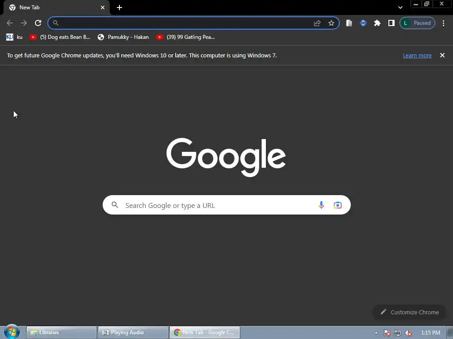This screenshot has width=453, height=339.
Task: Reload the page with refresh icon
Action: (x=38, y=23)
